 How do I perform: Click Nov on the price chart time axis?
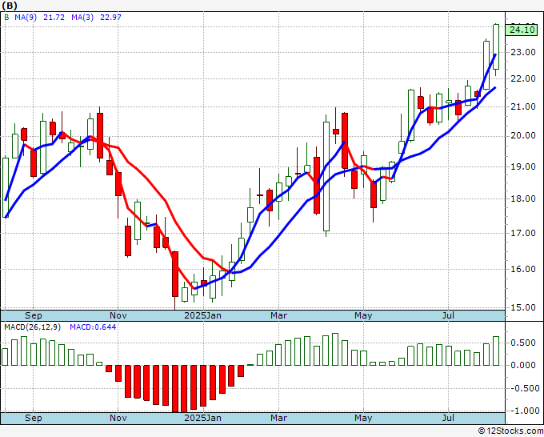point(118,315)
